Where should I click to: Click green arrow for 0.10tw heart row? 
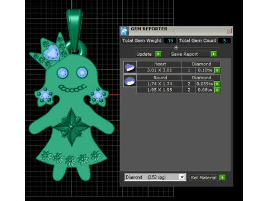(x=217, y=70)
